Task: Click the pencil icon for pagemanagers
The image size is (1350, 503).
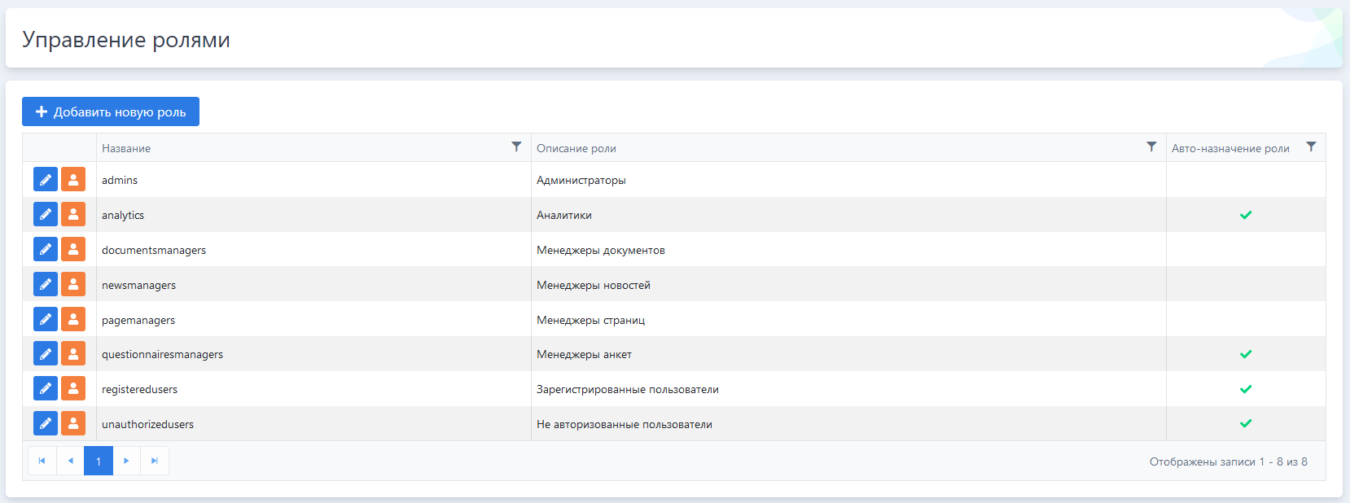Action: coord(46,320)
